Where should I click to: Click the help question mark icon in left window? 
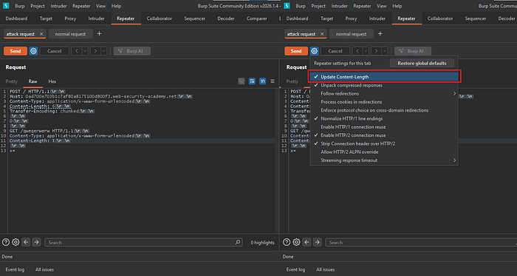pyautogui.click(x=6, y=242)
